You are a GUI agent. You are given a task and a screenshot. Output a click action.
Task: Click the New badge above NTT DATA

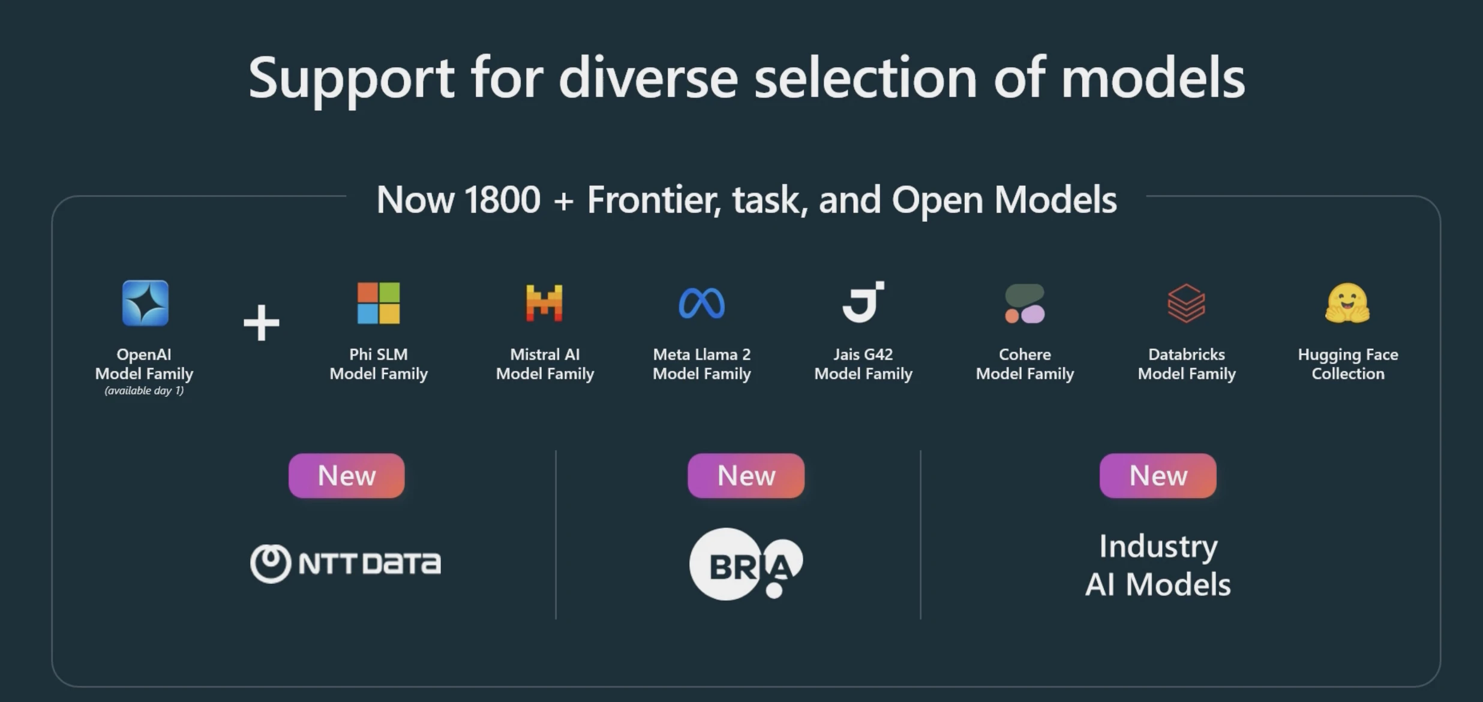[347, 476]
